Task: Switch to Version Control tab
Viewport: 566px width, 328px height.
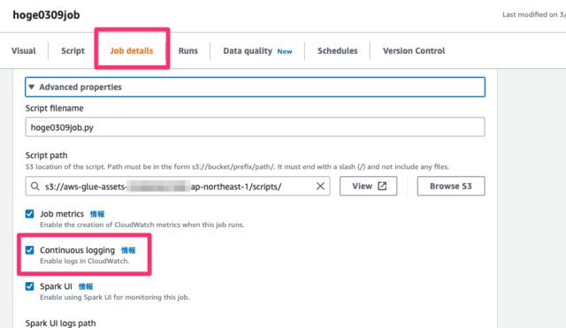Action: pos(414,51)
